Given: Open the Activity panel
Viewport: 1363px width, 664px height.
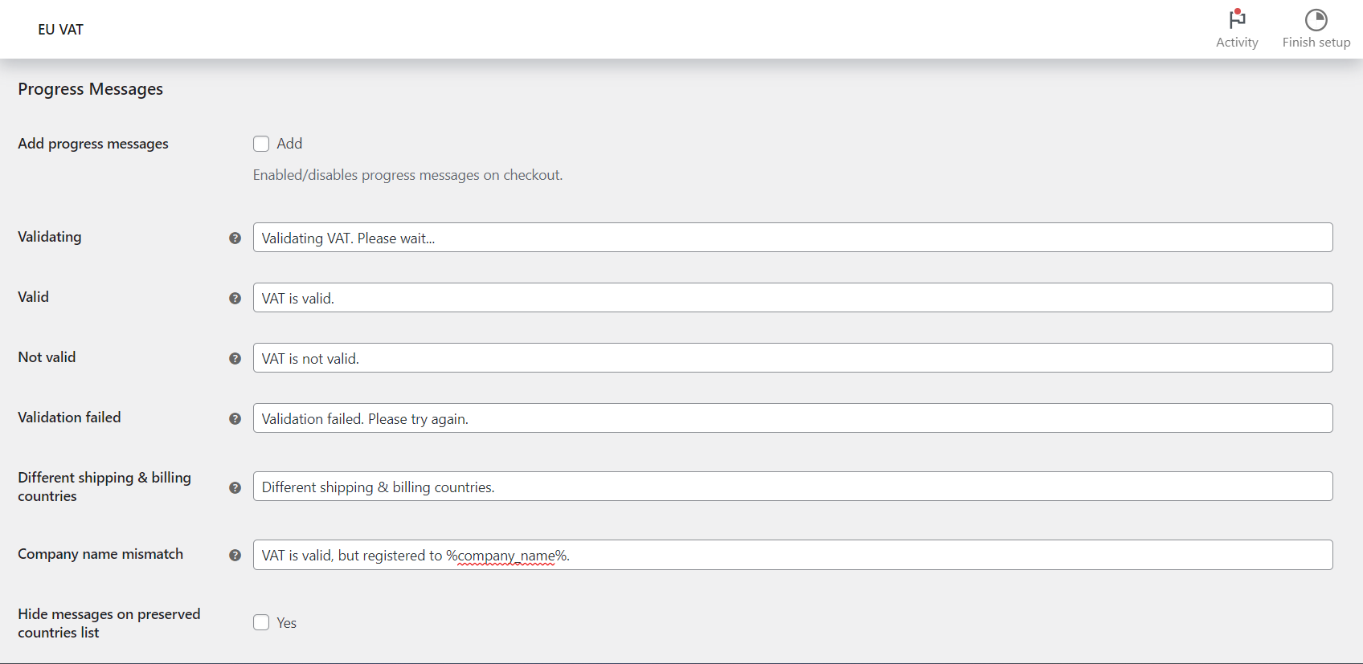Looking at the screenshot, I should point(1236,29).
